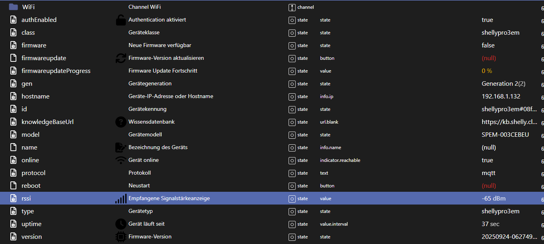Click the WiFi online status icon
The width and height of the screenshot is (544, 244).
point(121,160)
